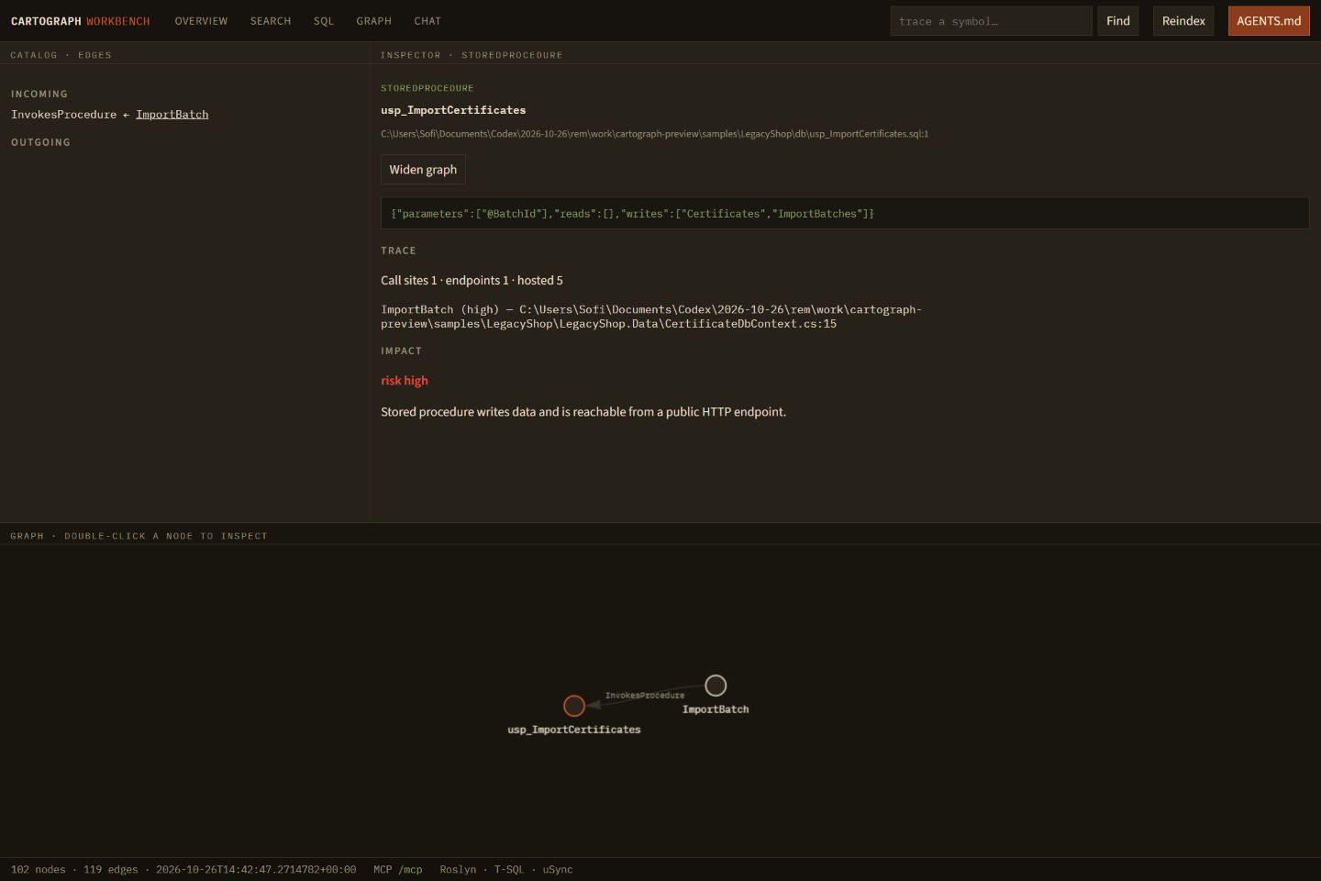Open the Overview tab
Image resolution: width=1321 pixels, height=881 pixels.
click(x=201, y=21)
